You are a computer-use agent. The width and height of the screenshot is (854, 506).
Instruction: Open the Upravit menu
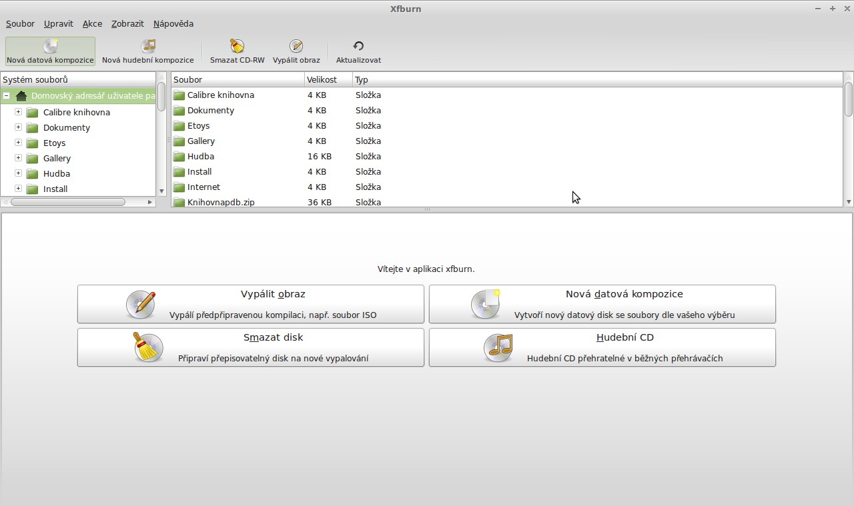click(x=59, y=23)
